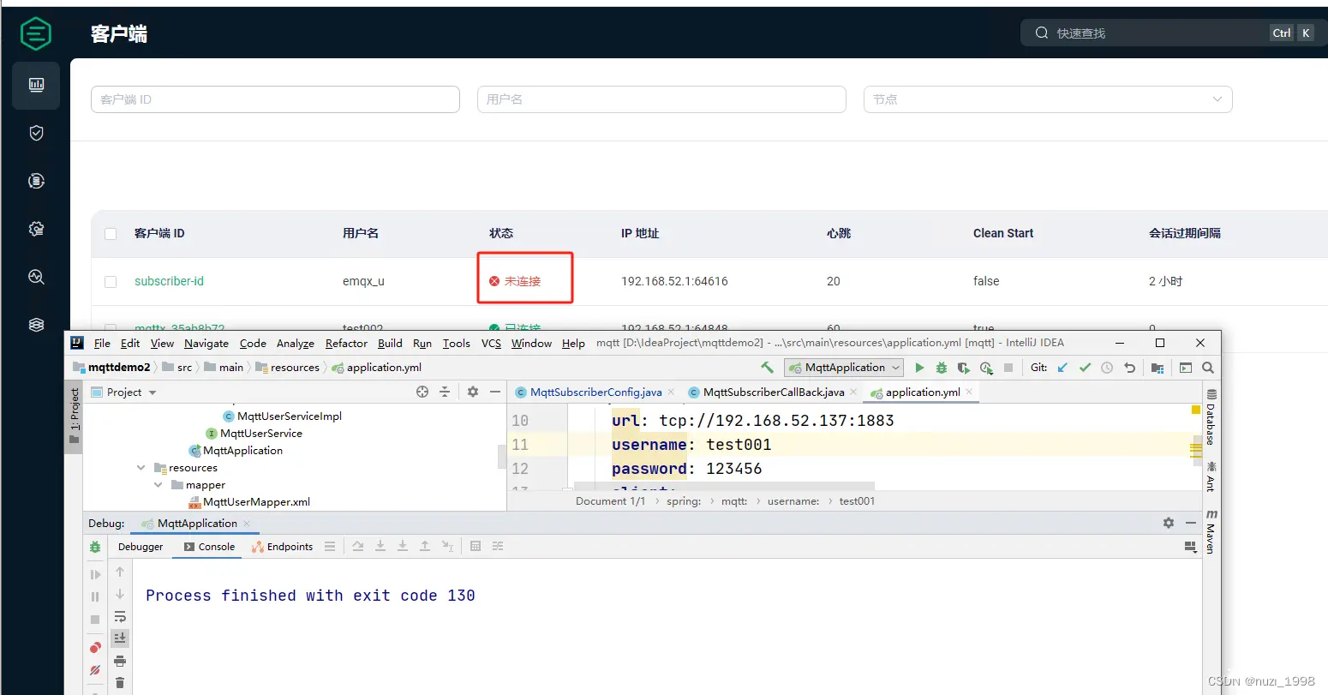Screen dimensions: 1328x695
Task: Close the application.yml editor tab
Action: 969,392
